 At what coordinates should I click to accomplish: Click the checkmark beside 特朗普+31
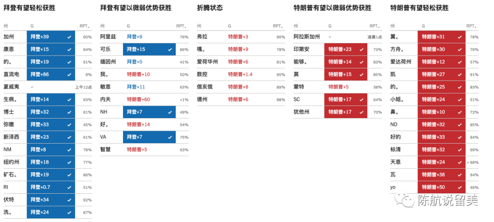pyautogui.click(x=460, y=37)
